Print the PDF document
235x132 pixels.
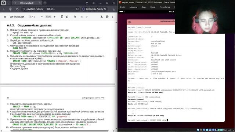(107, 16)
